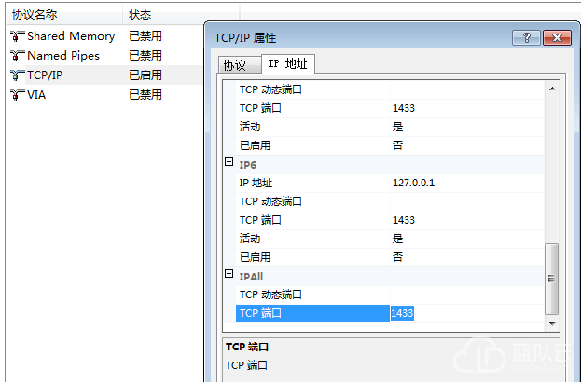Switch to the 协议 tab
This screenshot has width=581, height=382.
[x=234, y=65]
